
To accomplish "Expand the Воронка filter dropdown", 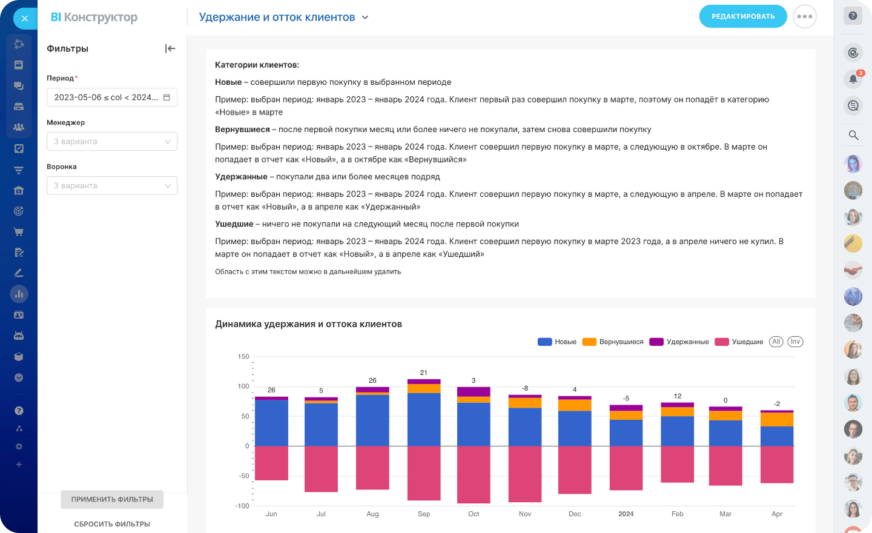I will [112, 186].
